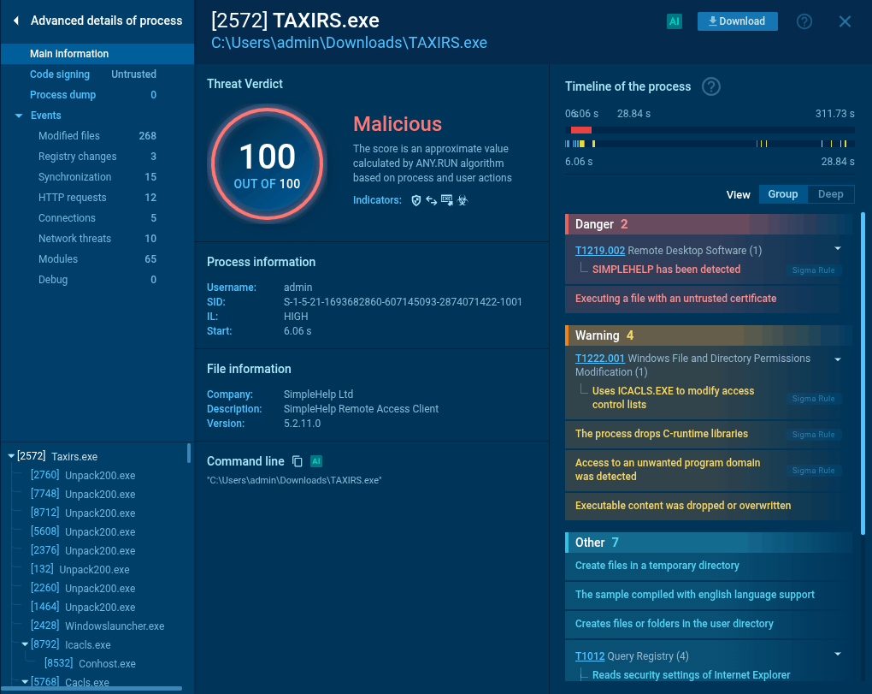Expand the T1012 Query Registry entry
This screenshot has width=872, height=694.
837,655
